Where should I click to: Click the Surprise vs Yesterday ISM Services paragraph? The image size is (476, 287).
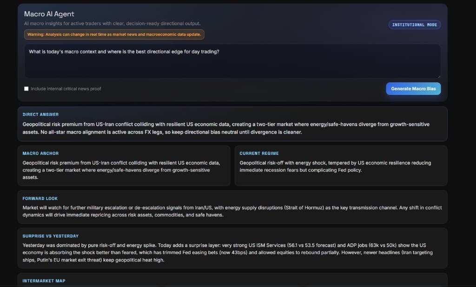point(227,252)
